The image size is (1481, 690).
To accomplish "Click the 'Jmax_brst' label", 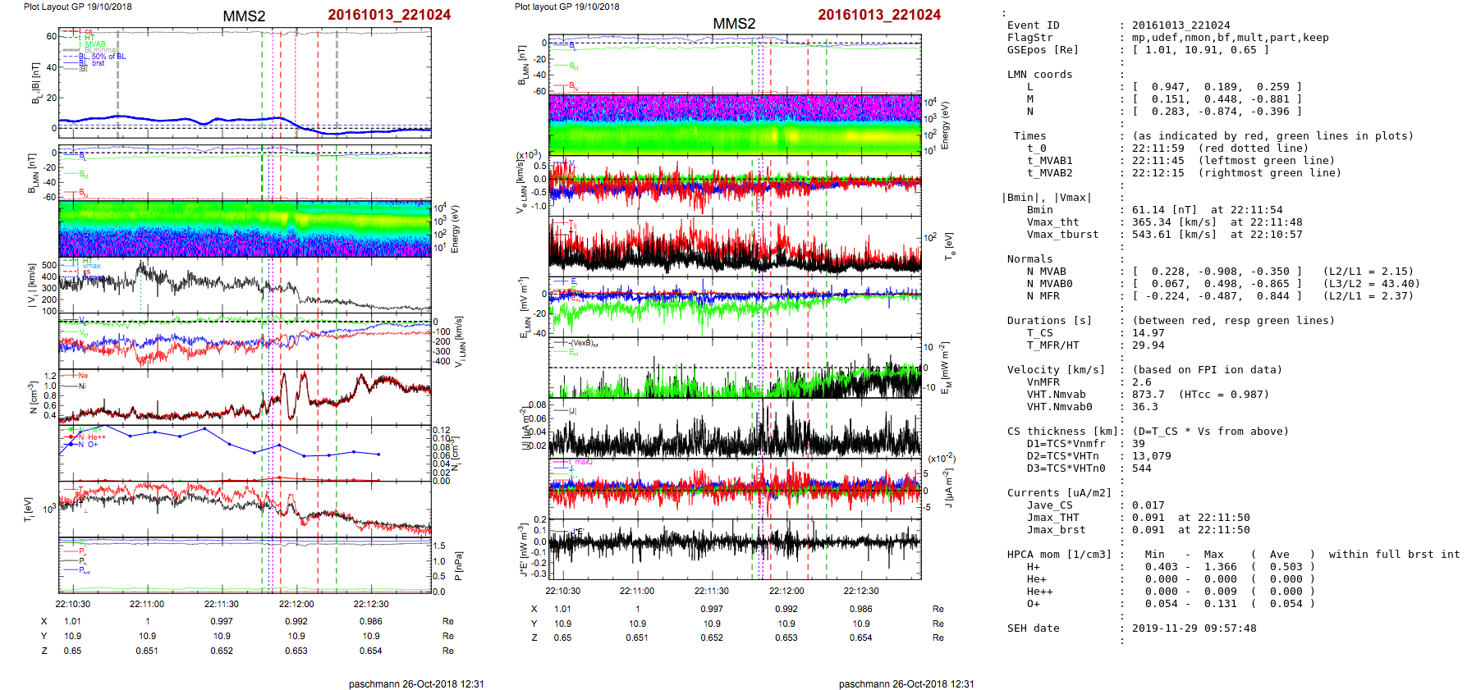I will 1056,530.
